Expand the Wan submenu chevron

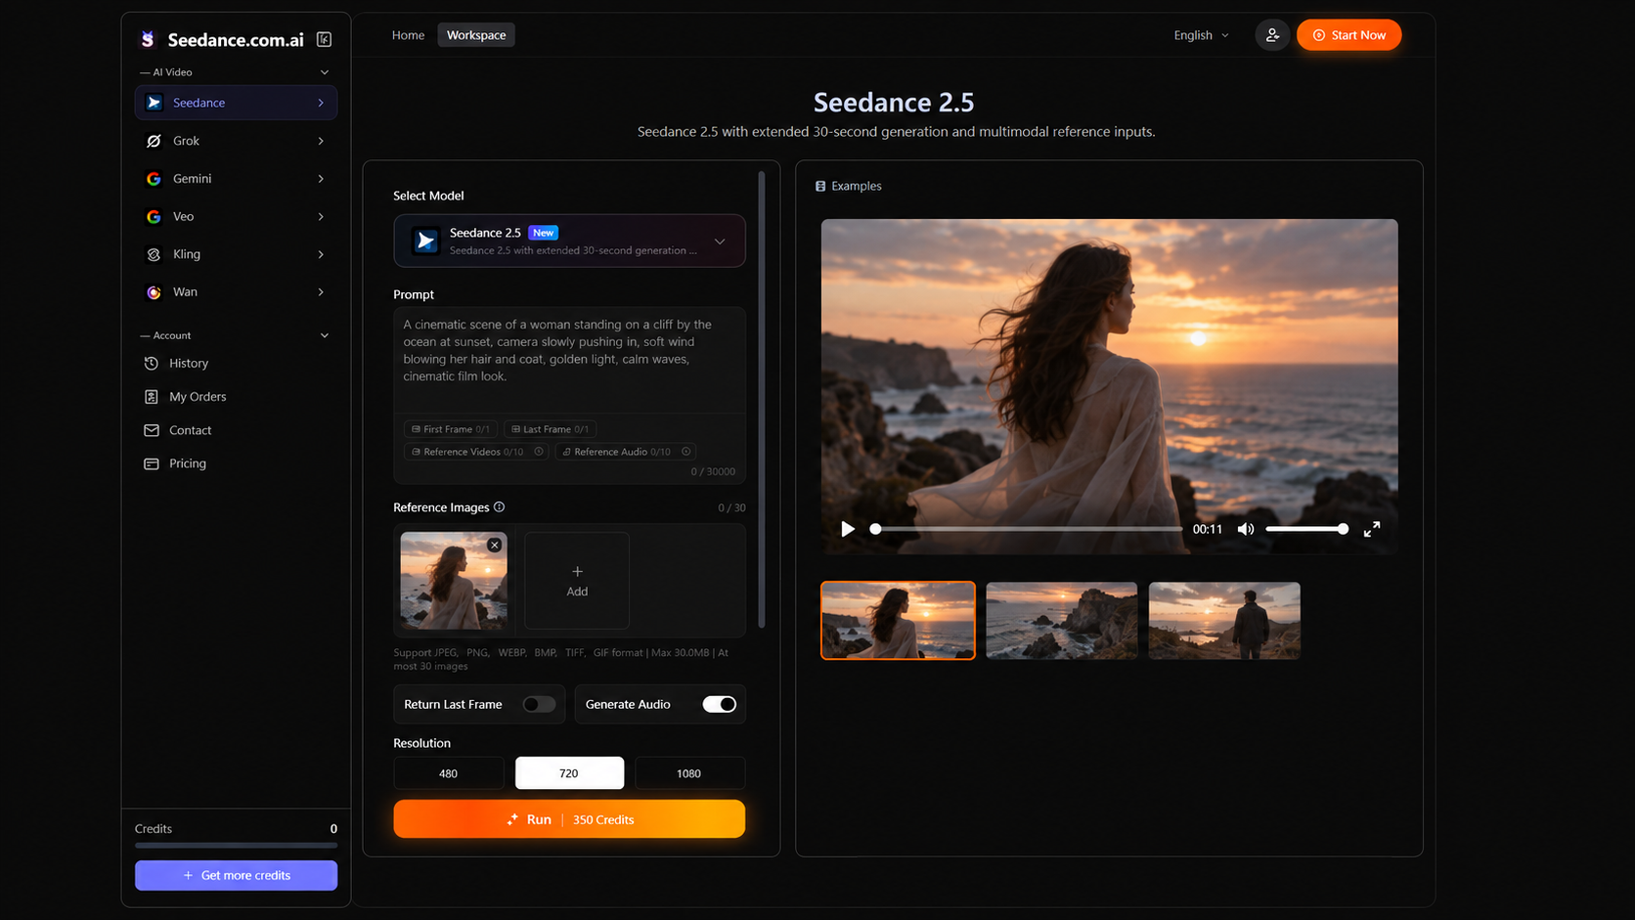(x=321, y=292)
